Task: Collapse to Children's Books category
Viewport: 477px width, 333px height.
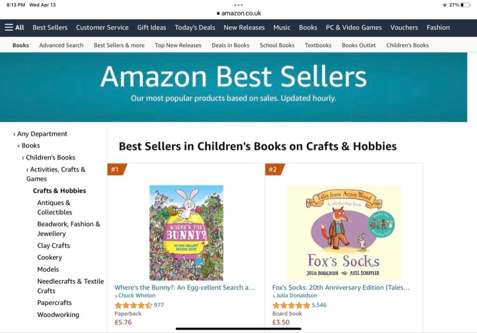Action: click(50, 157)
